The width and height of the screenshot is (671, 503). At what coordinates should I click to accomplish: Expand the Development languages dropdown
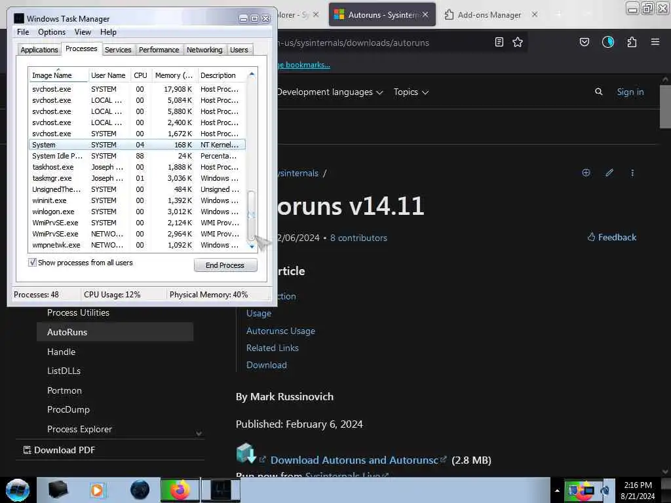(330, 92)
